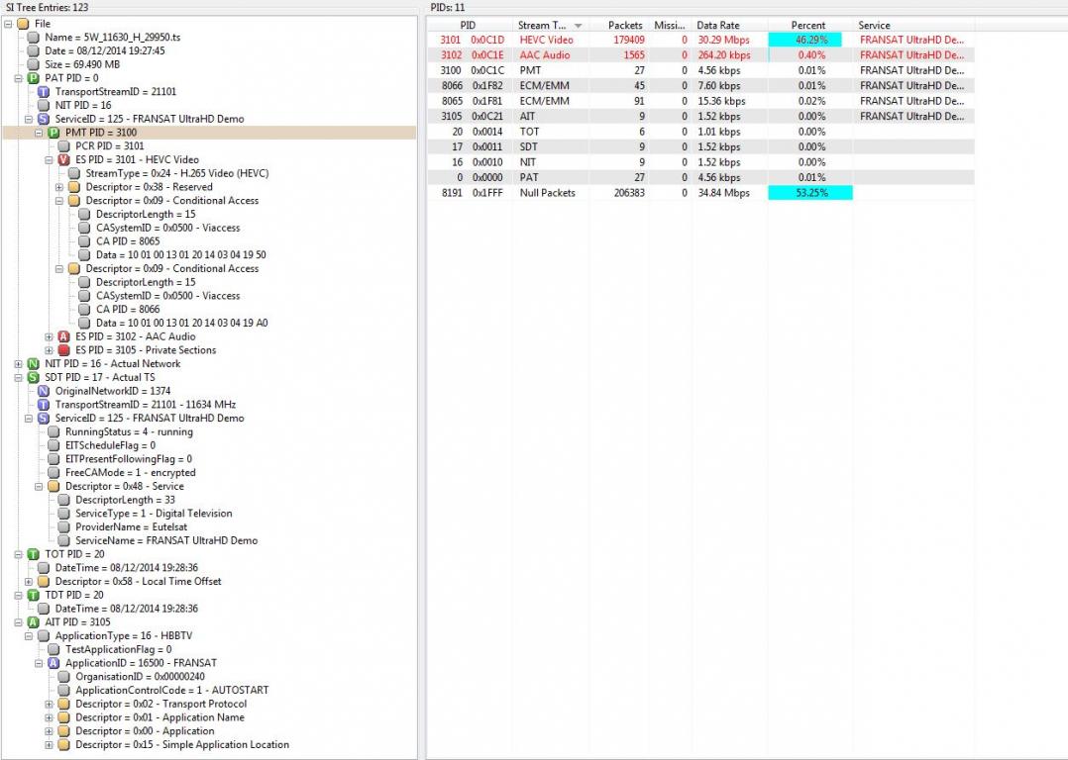Click the red icon of ES PID = 3105 Private Sections
The image size is (1068, 760).
coord(63,350)
